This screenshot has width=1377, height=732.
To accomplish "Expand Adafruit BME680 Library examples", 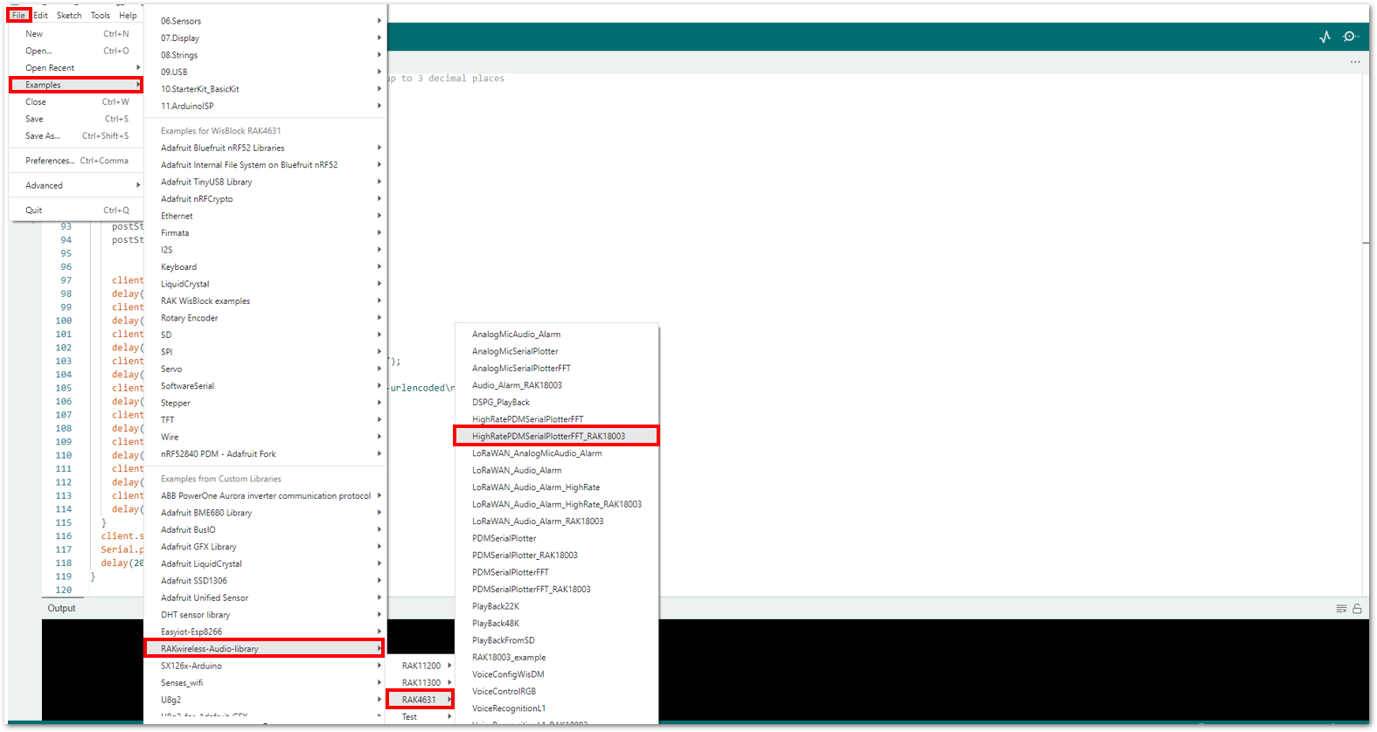I will 266,513.
